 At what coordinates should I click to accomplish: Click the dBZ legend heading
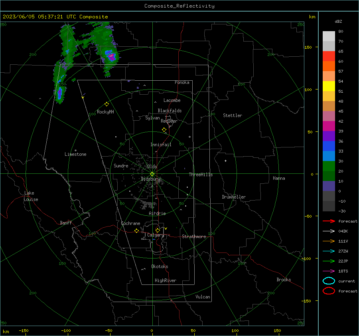pos(338,21)
